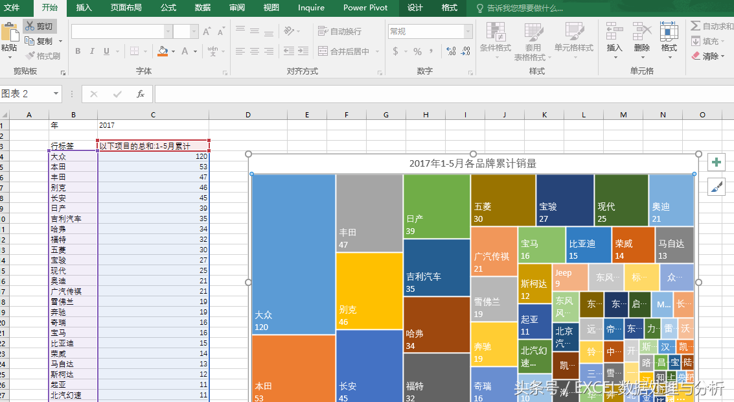Click the Insert Function fx button
This screenshot has height=402, width=734.
pyautogui.click(x=140, y=94)
